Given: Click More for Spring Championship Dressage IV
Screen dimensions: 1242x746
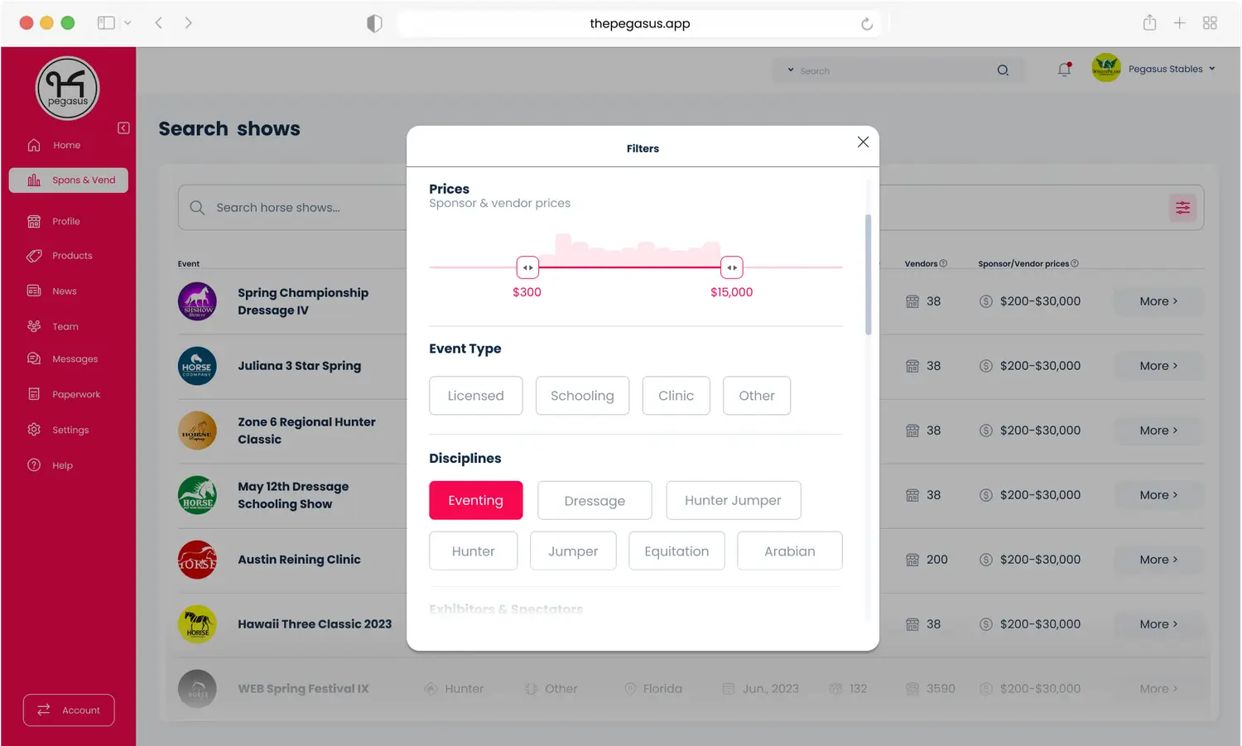Looking at the screenshot, I should [x=1158, y=301].
